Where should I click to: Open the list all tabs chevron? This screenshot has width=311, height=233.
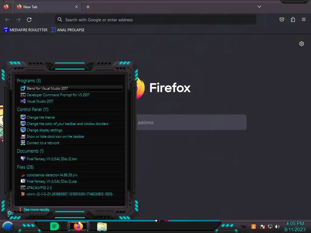click(x=259, y=7)
